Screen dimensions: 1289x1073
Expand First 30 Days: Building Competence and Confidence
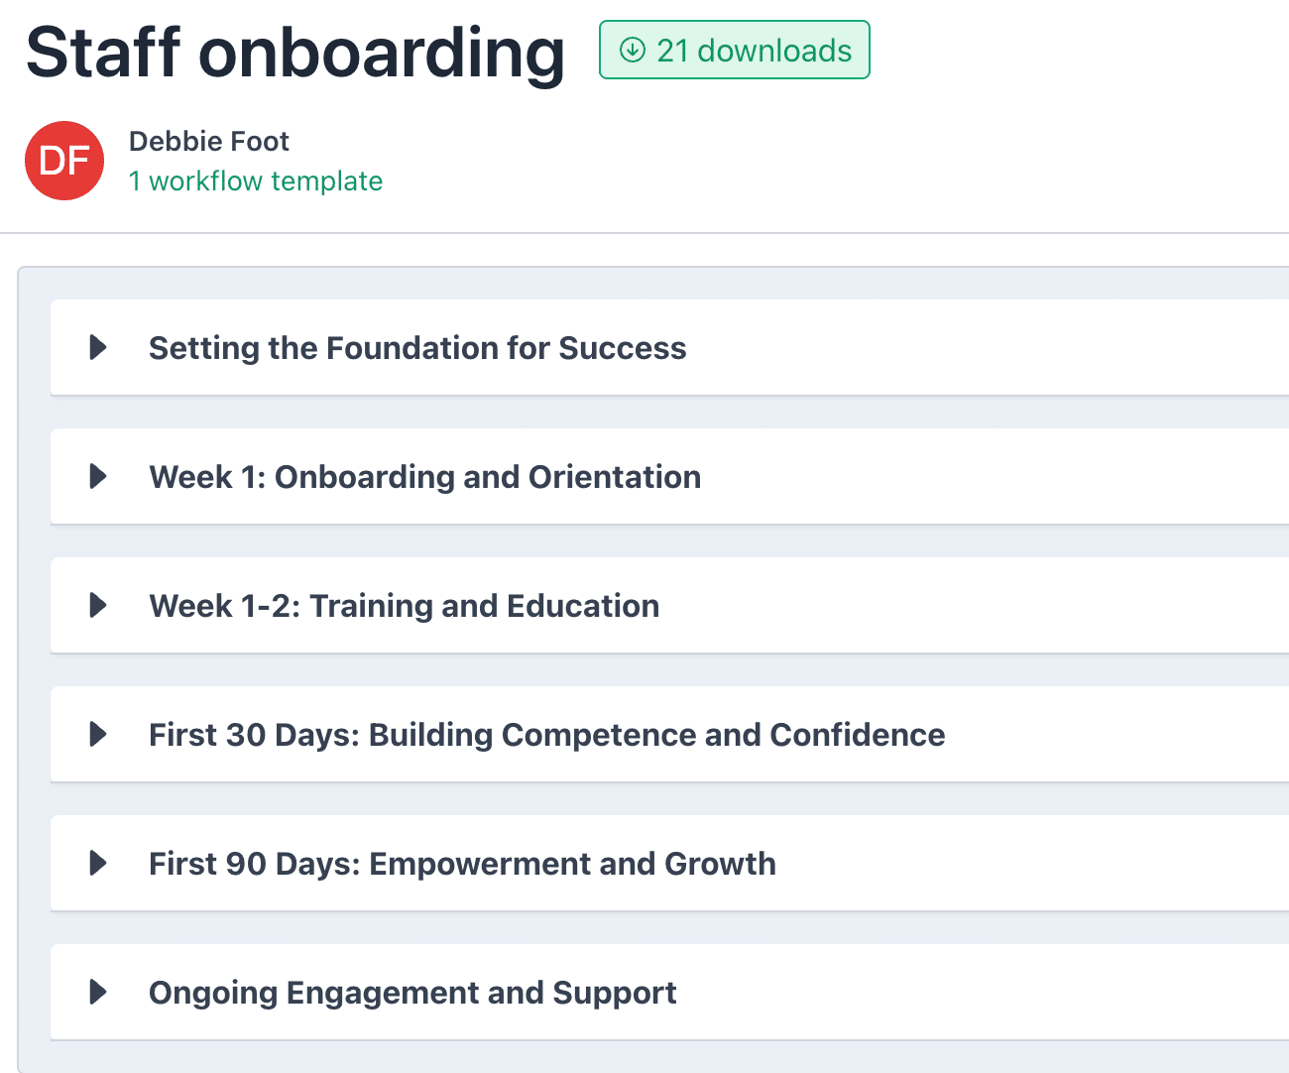click(x=546, y=734)
